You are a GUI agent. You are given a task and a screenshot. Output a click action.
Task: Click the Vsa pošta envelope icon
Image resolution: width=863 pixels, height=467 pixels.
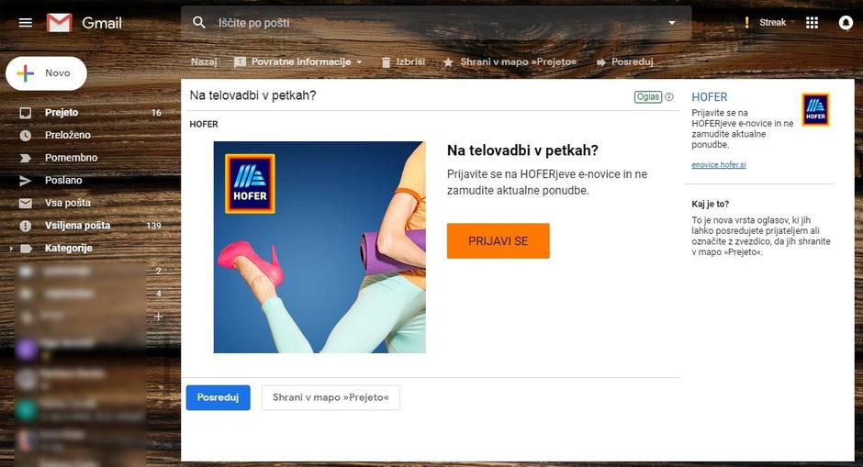point(26,203)
